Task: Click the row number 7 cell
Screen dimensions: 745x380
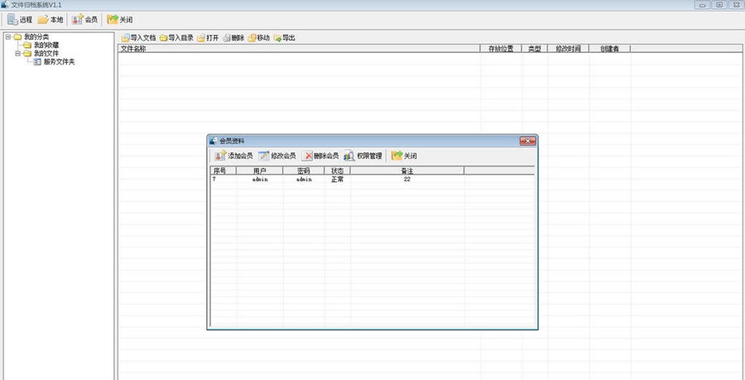Action: coord(223,180)
